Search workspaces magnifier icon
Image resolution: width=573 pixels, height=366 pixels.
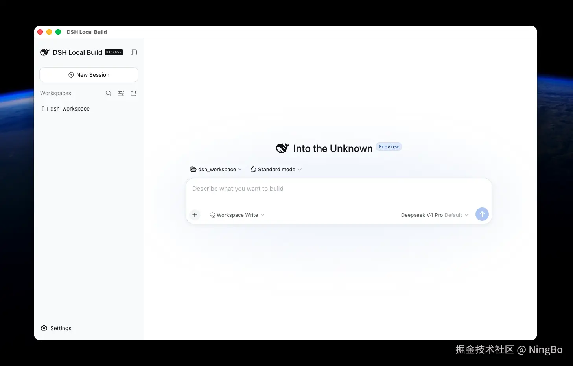point(109,93)
